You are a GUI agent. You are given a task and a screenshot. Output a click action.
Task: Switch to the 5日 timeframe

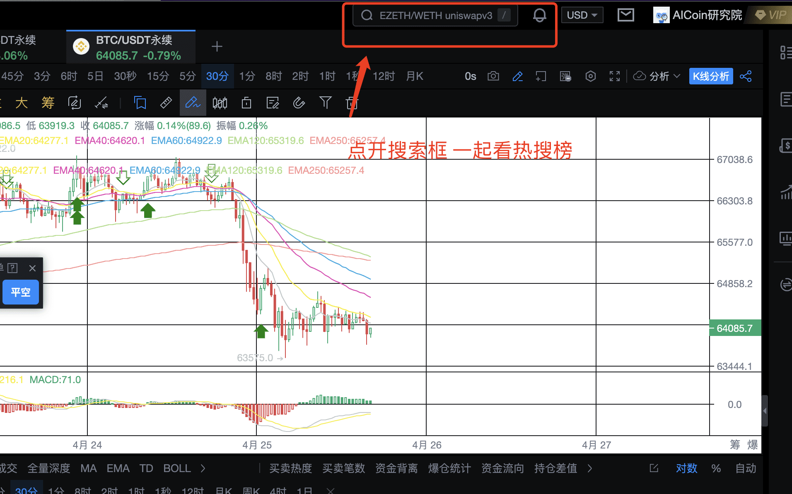coord(95,76)
